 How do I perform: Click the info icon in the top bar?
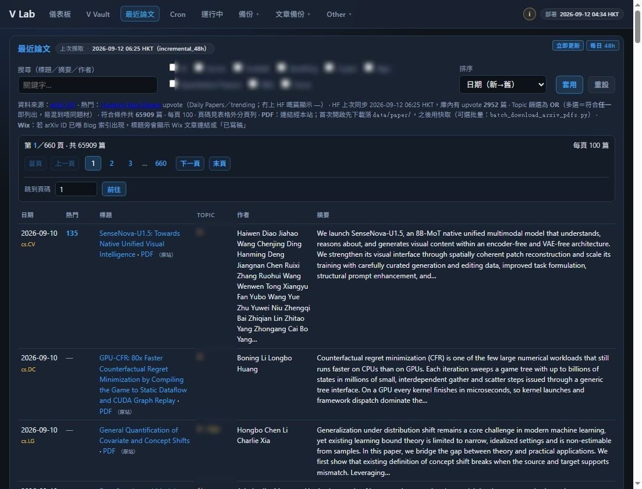point(530,14)
